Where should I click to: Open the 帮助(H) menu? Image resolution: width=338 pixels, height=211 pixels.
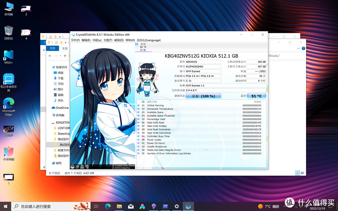pos(130,40)
